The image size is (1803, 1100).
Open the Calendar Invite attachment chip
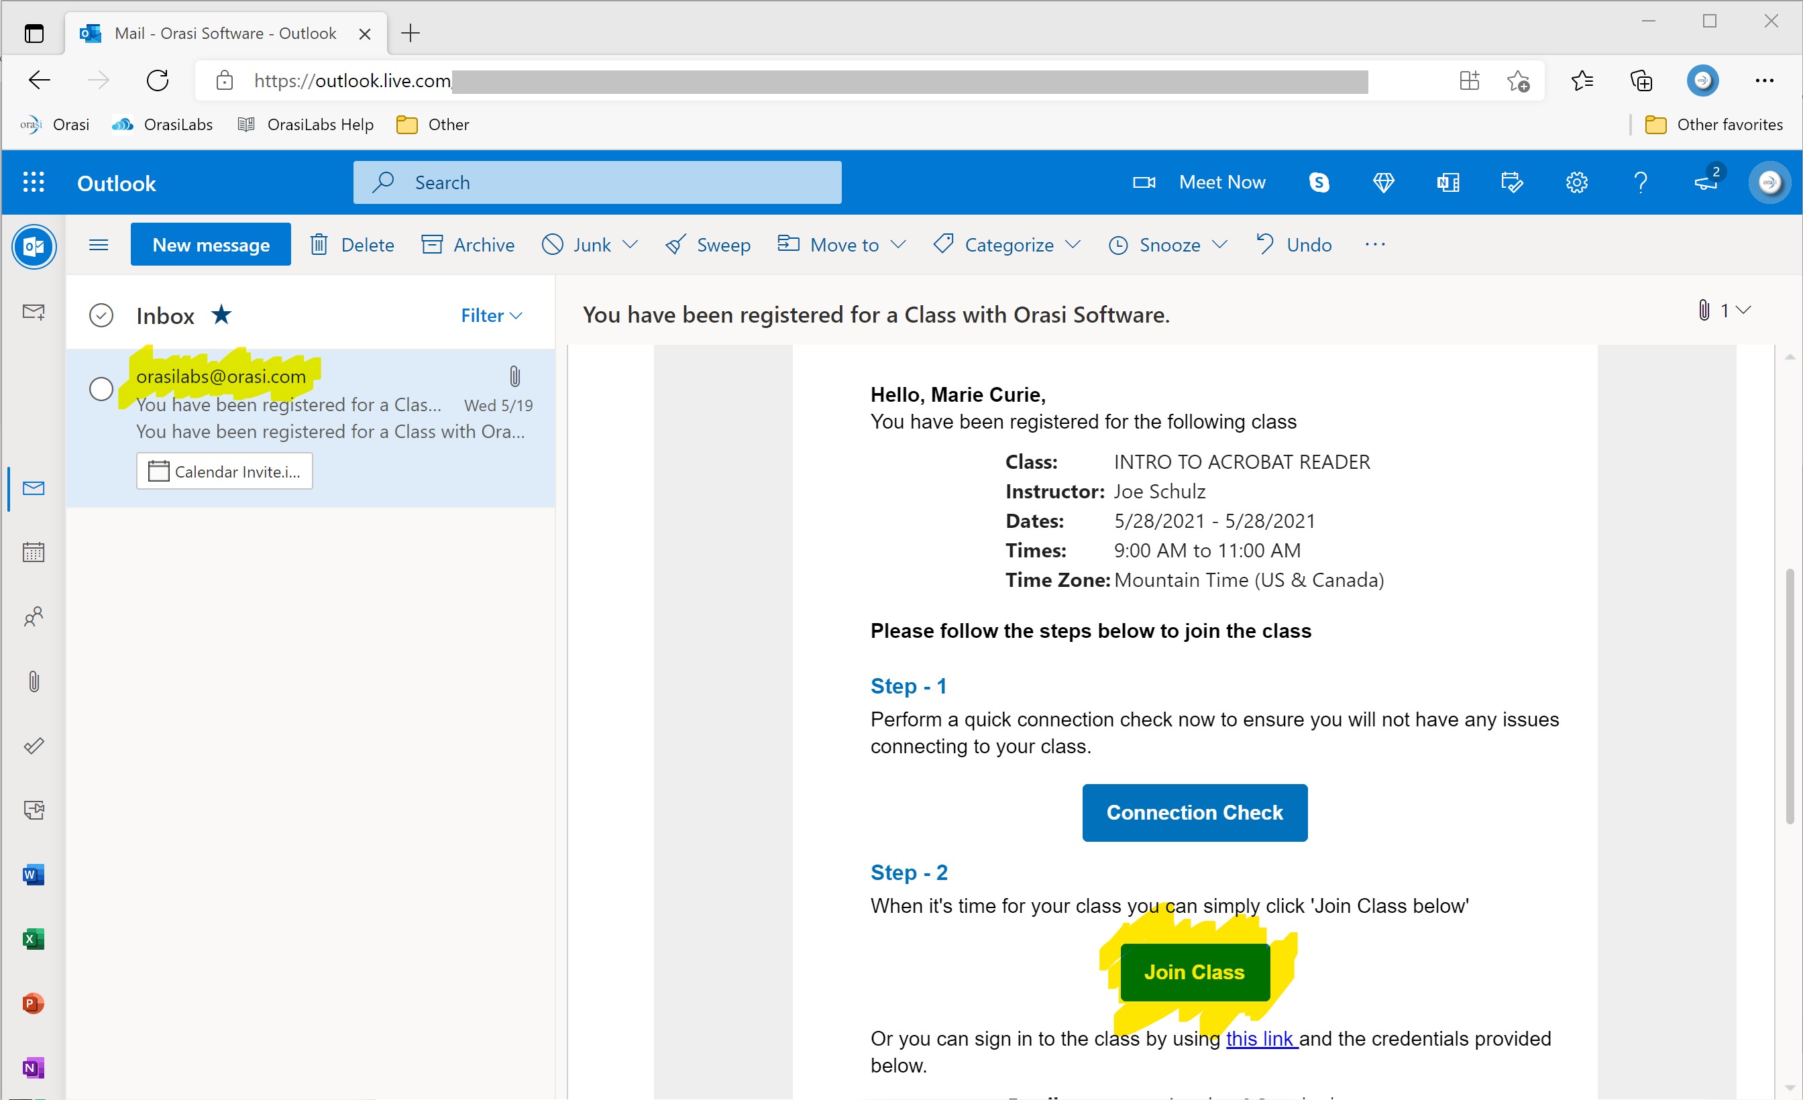(x=224, y=471)
